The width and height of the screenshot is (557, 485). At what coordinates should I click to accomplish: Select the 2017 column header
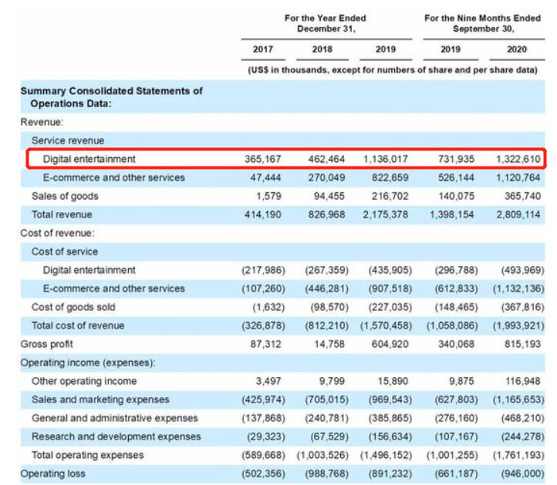263,49
